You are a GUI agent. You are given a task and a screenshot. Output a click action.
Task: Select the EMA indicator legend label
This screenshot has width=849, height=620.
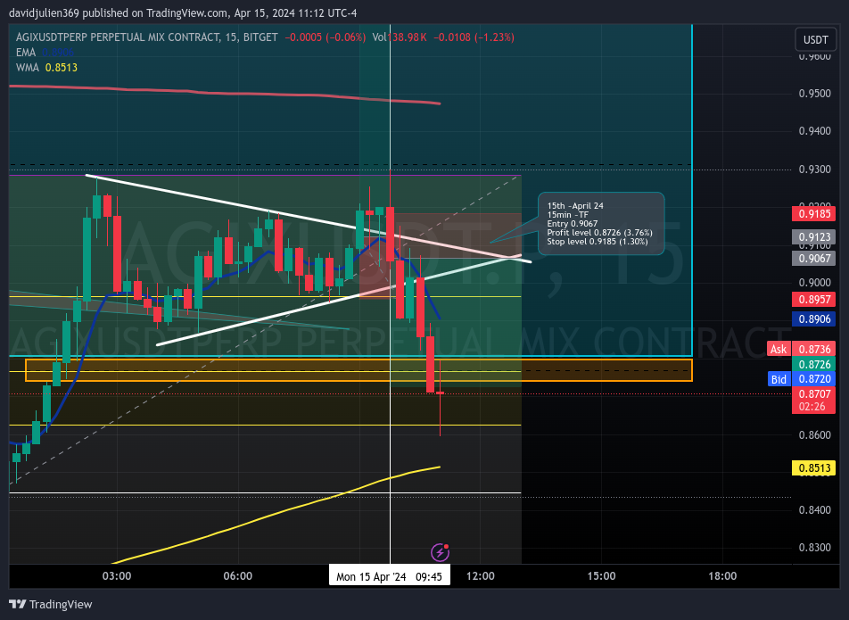[x=26, y=53]
